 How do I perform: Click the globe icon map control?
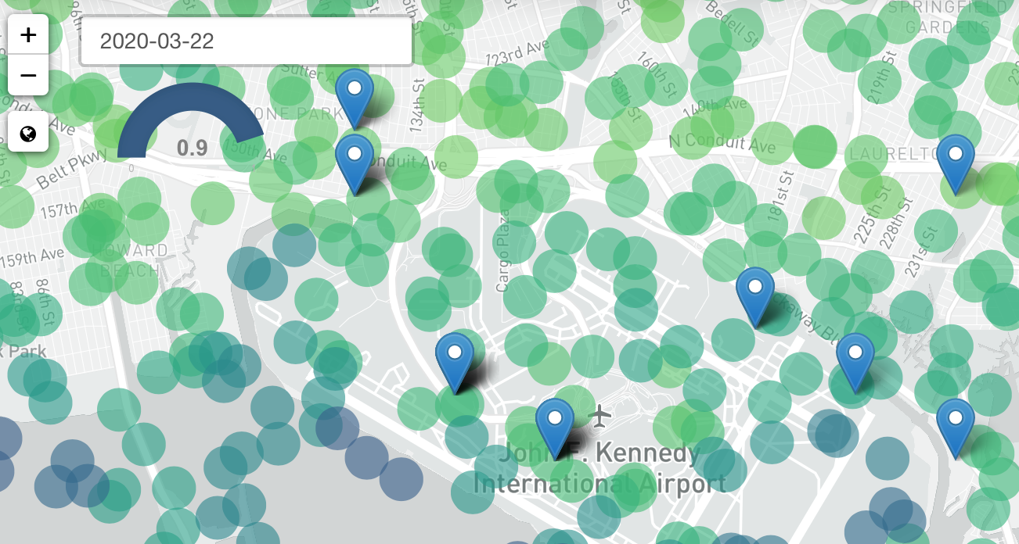[x=28, y=134]
